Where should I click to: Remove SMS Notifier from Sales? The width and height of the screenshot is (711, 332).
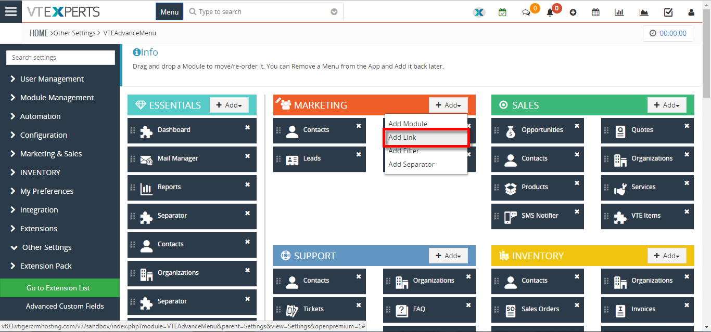(577, 211)
